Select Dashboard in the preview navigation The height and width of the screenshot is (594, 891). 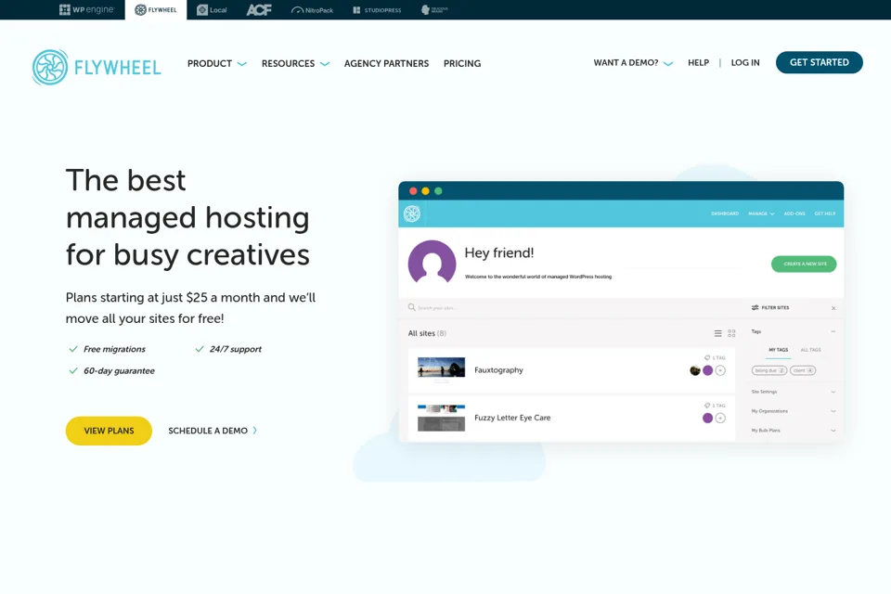pyautogui.click(x=725, y=213)
